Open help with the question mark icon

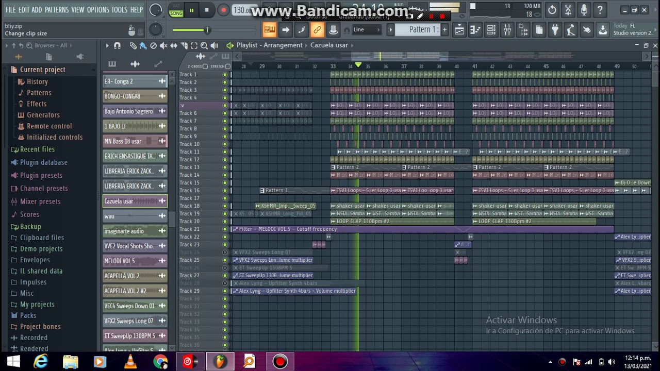[x=600, y=10]
